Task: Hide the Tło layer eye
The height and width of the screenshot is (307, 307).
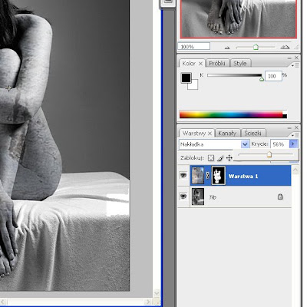Action: pyautogui.click(x=183, y=196)
